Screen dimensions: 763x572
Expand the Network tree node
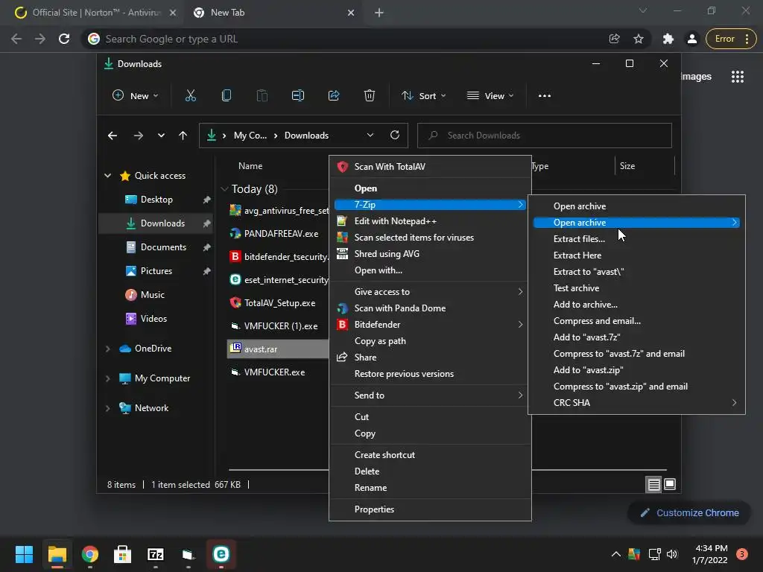(107, 408)
